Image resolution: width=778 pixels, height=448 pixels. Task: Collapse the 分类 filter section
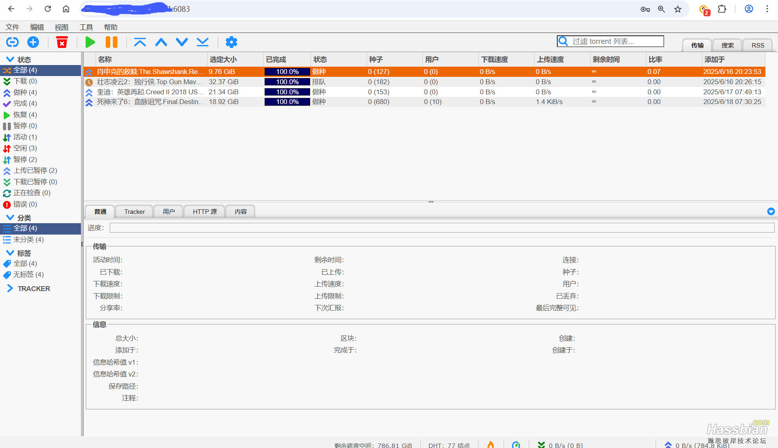tap(10, 217)
